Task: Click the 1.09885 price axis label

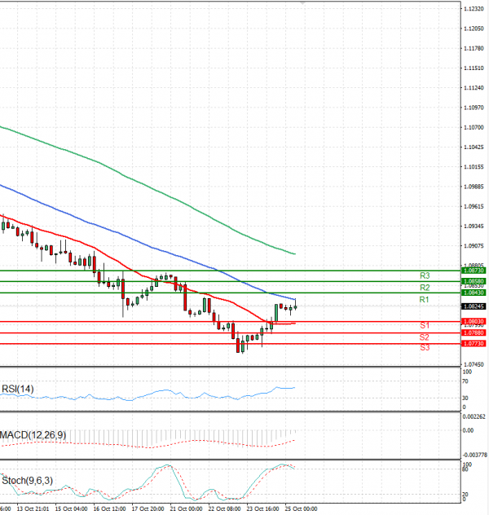Action: click(x=474, y=187)
